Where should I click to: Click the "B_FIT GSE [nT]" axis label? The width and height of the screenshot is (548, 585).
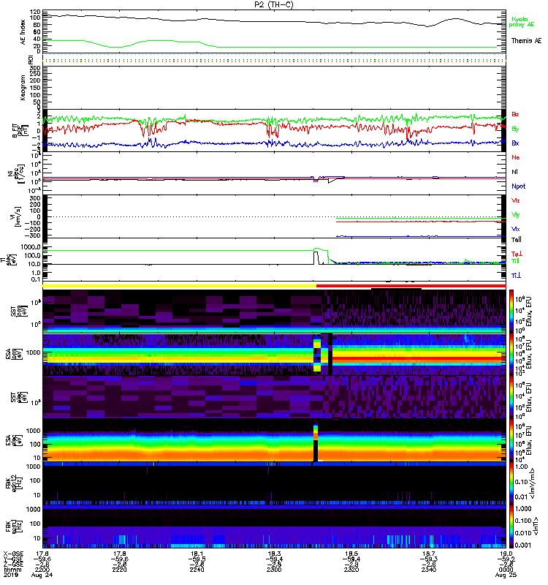[x=20, y=131]
